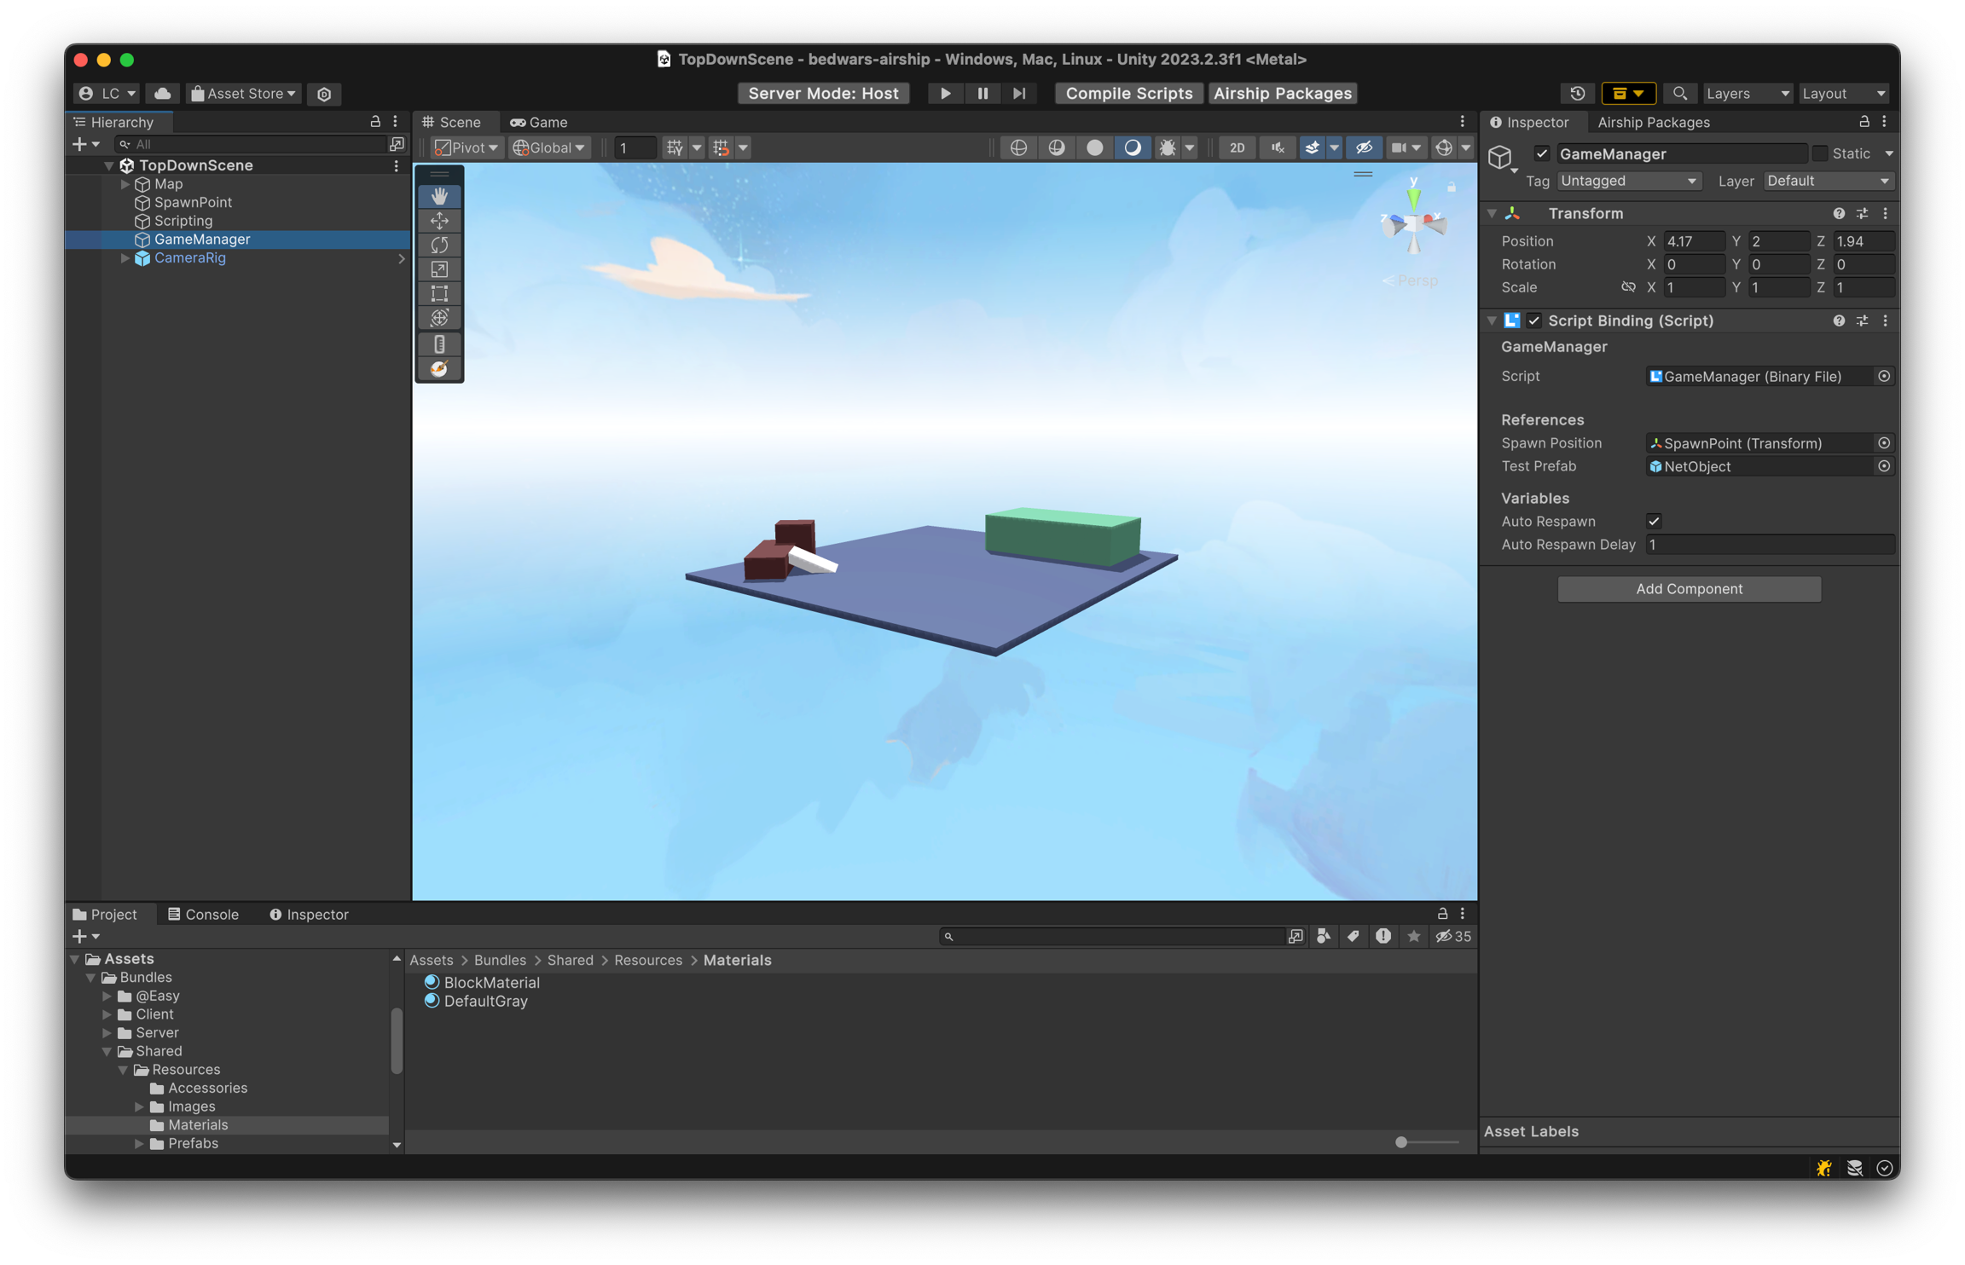Toggle GameManager active checkbox
The image size is (1965, 1265).
(x=1541, y=153)
